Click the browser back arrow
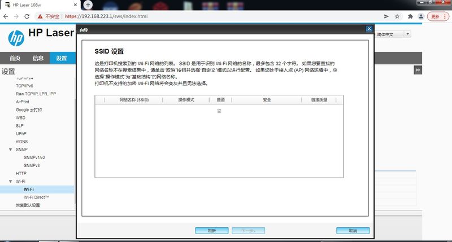This screenshot has width=452, height=242. [6, 16]
